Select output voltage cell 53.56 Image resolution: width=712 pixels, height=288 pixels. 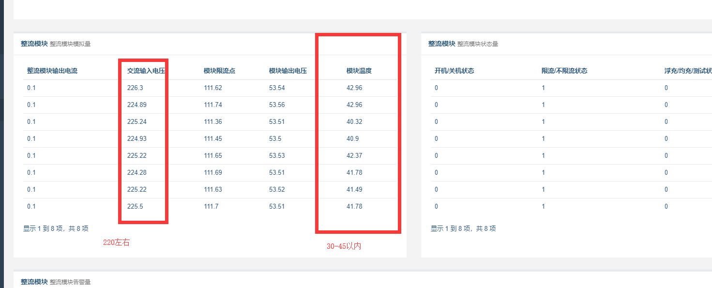[277, 105]
